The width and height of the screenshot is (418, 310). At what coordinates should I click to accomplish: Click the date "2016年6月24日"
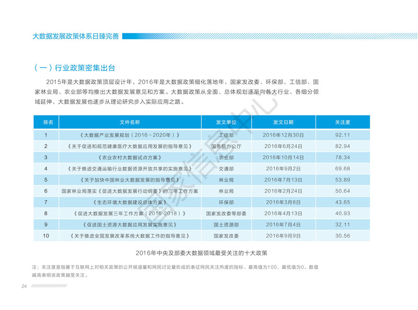[283, 146]
